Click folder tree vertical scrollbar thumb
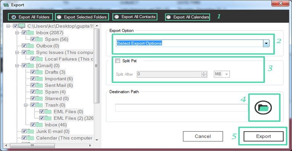292x151 pixels. pyautogui.click(x=97, y=66)
